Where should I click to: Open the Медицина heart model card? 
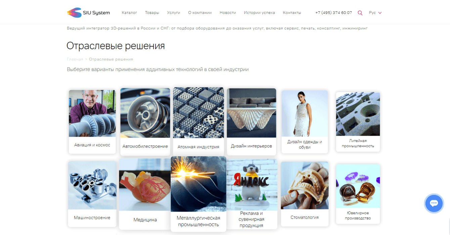(145, 194)
